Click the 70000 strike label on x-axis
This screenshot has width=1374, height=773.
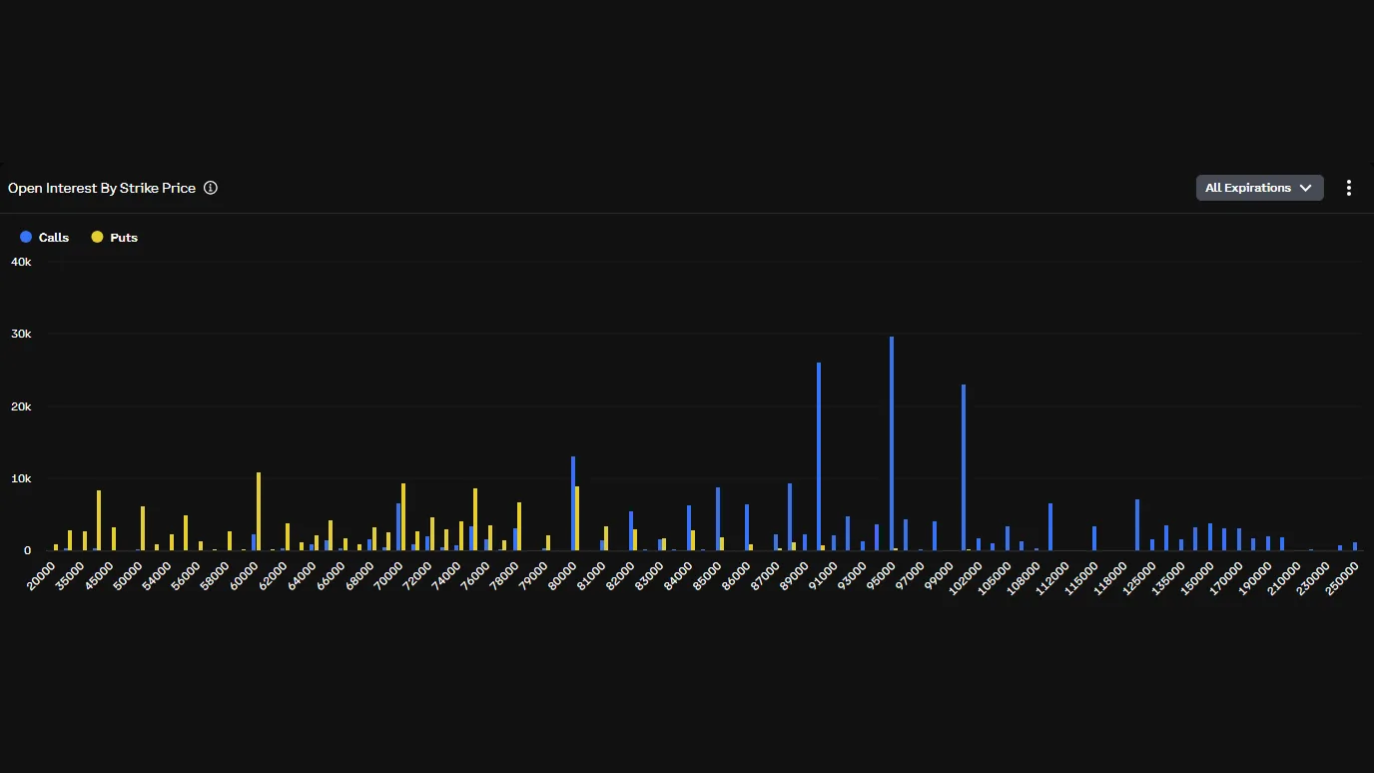point(389,575)
